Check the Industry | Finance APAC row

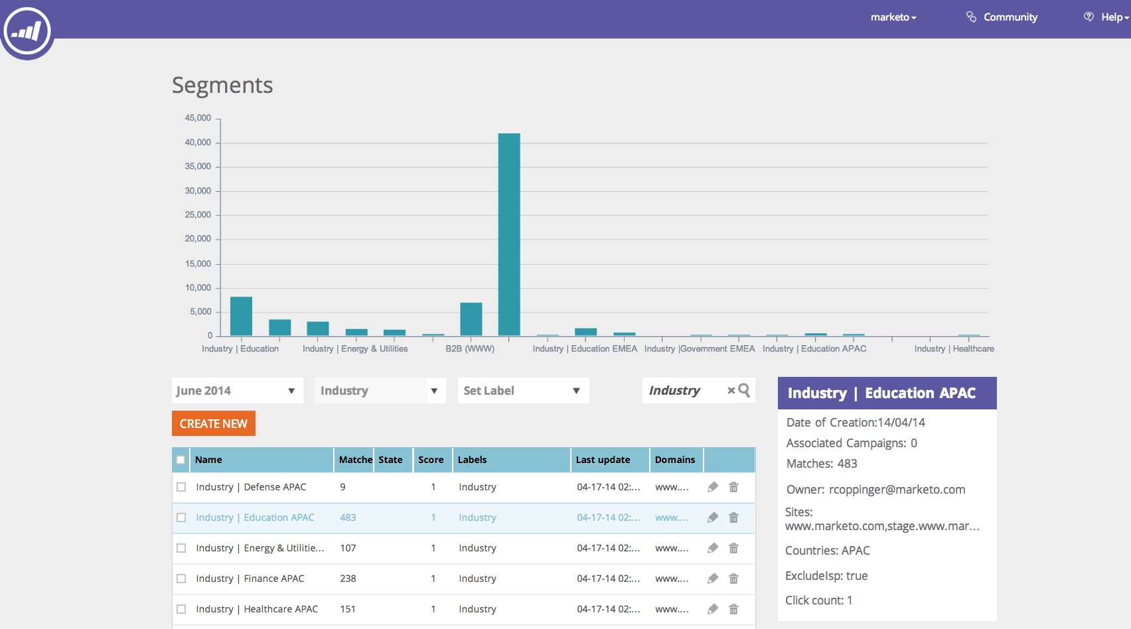pyautogui.click(x=181, y=579)
